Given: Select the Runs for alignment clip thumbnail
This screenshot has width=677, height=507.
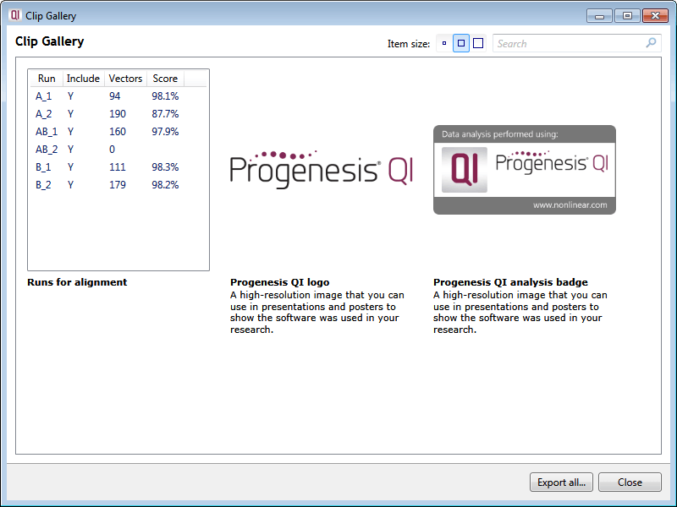Looking at the screenshot, I should click(x=118, y=170).
